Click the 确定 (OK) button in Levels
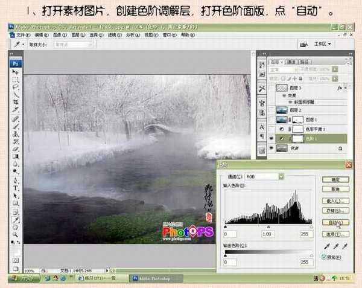The height and width of the screenshot is (288, 362). pyautogui.click(x=335, y=180)
